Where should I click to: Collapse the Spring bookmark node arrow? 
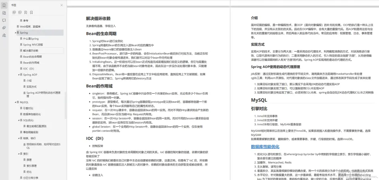click(15, 33)
